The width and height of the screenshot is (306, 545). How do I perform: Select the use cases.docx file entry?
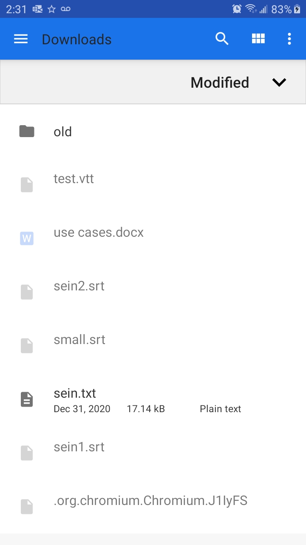point(127,232)
